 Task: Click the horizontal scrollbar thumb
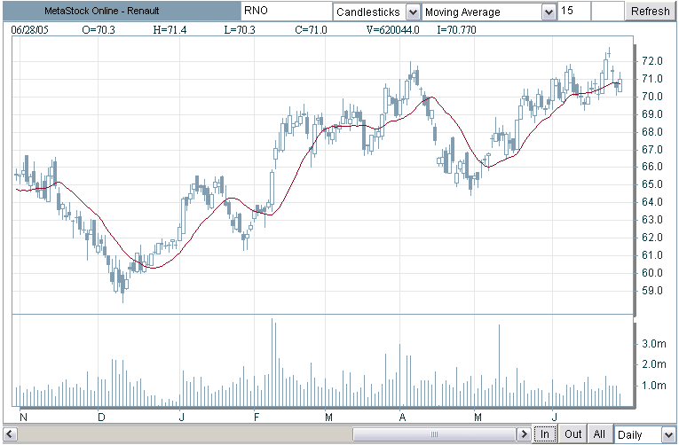tap(434, 433)
